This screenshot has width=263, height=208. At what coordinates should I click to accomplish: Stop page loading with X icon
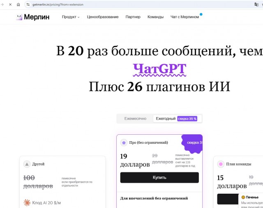point(10,5)
